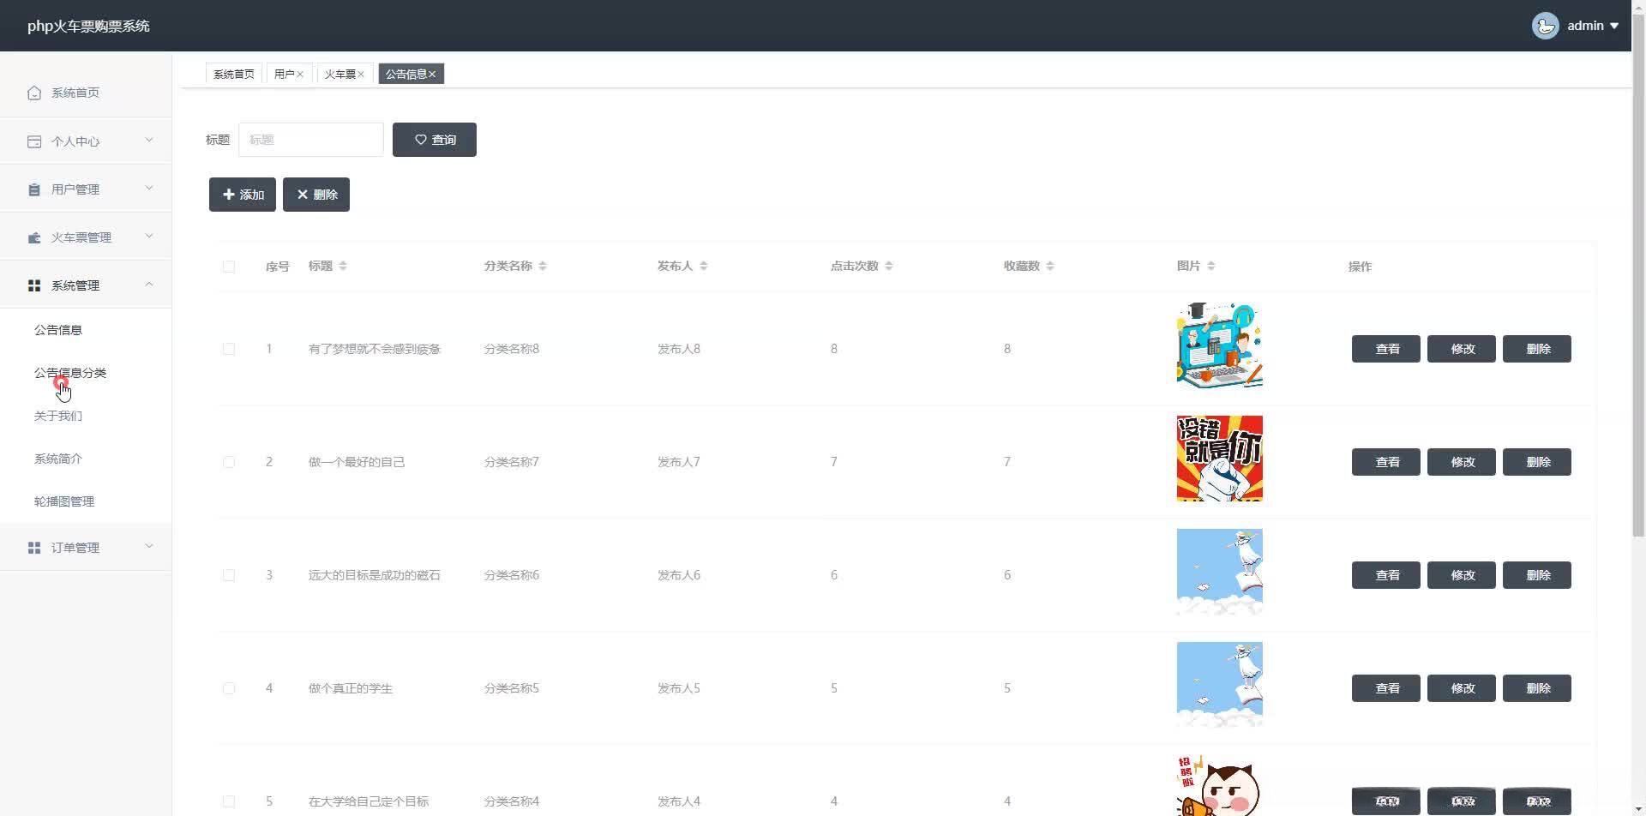Click the row 3 image thumbnail
The width and height of the screenshot is (1646, 816).
(1220, 572)
